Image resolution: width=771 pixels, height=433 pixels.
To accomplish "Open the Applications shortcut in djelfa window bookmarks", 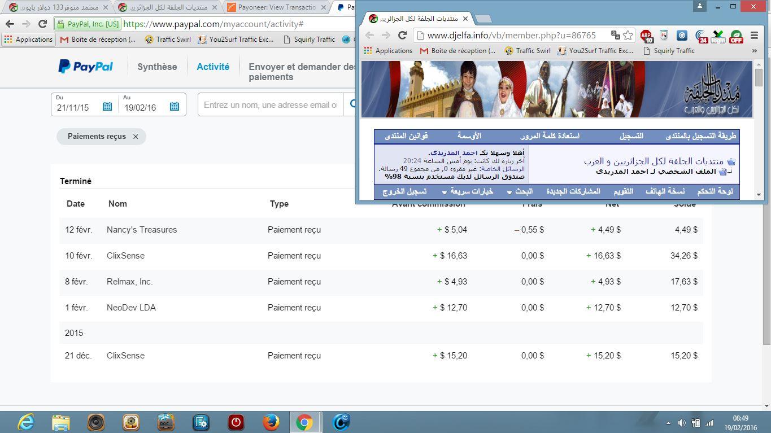I will (388, 50).
